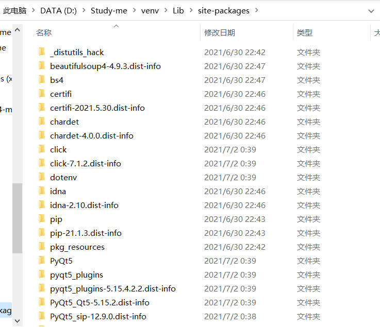Image resolution: width=380 pixels, height=327 pixels.
Task: Open address bar history dropdown
Action: 371,11
